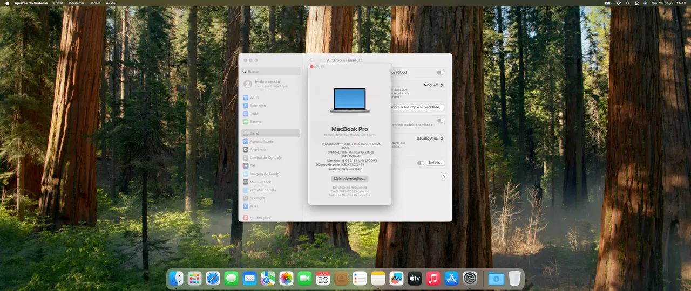
Task: Open Control Center in menu bar
Action: coord(636,3)
